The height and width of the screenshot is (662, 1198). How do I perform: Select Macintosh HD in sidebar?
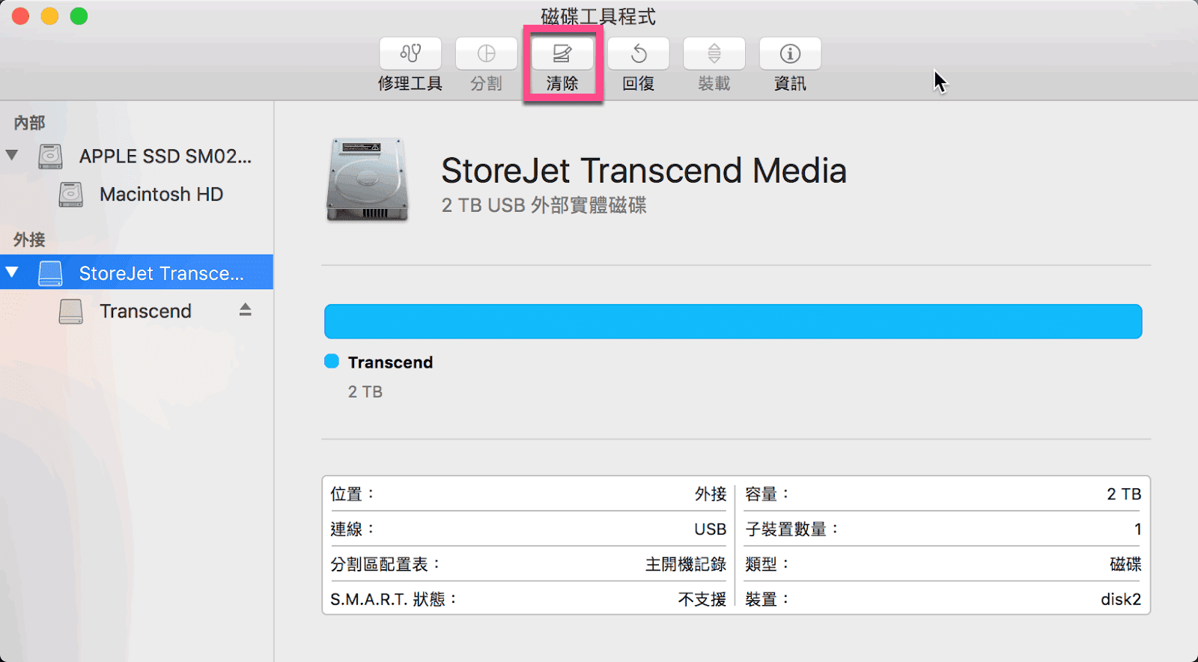pyautogui.click(x=136, y=195)
